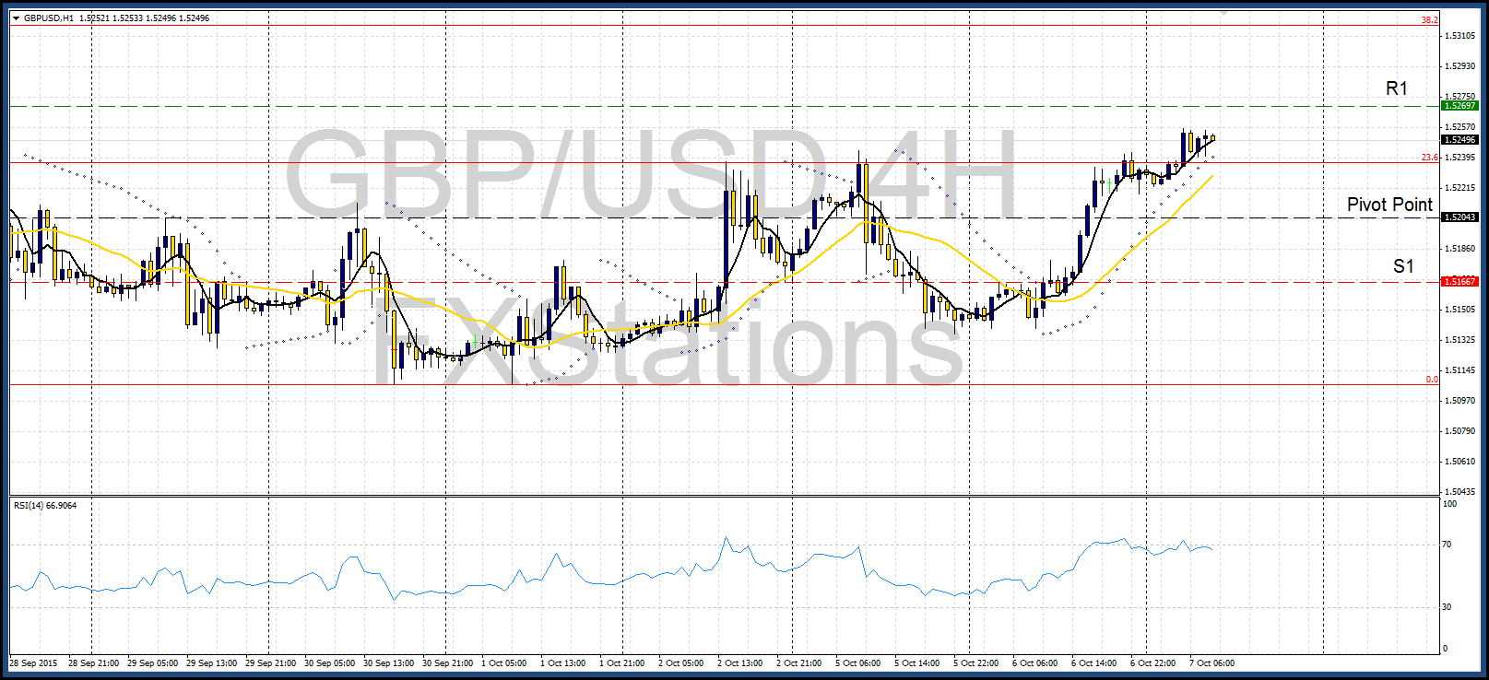Click the RSI(14) 66.9064 indicator label
1489x680 pixels.
click(x=45, y=506)
